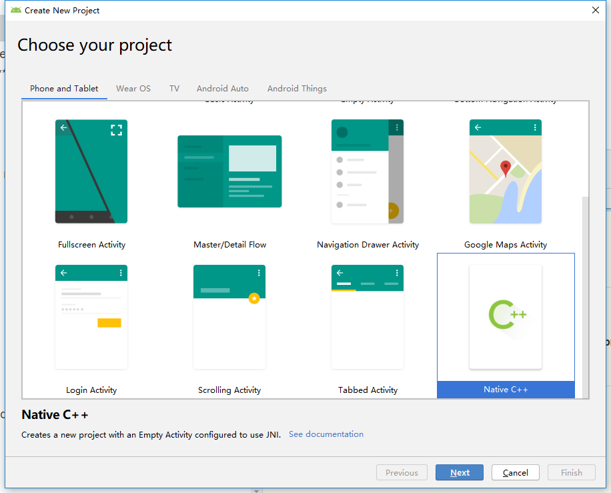611x493 pixels.
Task: Switch to the TV tab
Action: 175,89
